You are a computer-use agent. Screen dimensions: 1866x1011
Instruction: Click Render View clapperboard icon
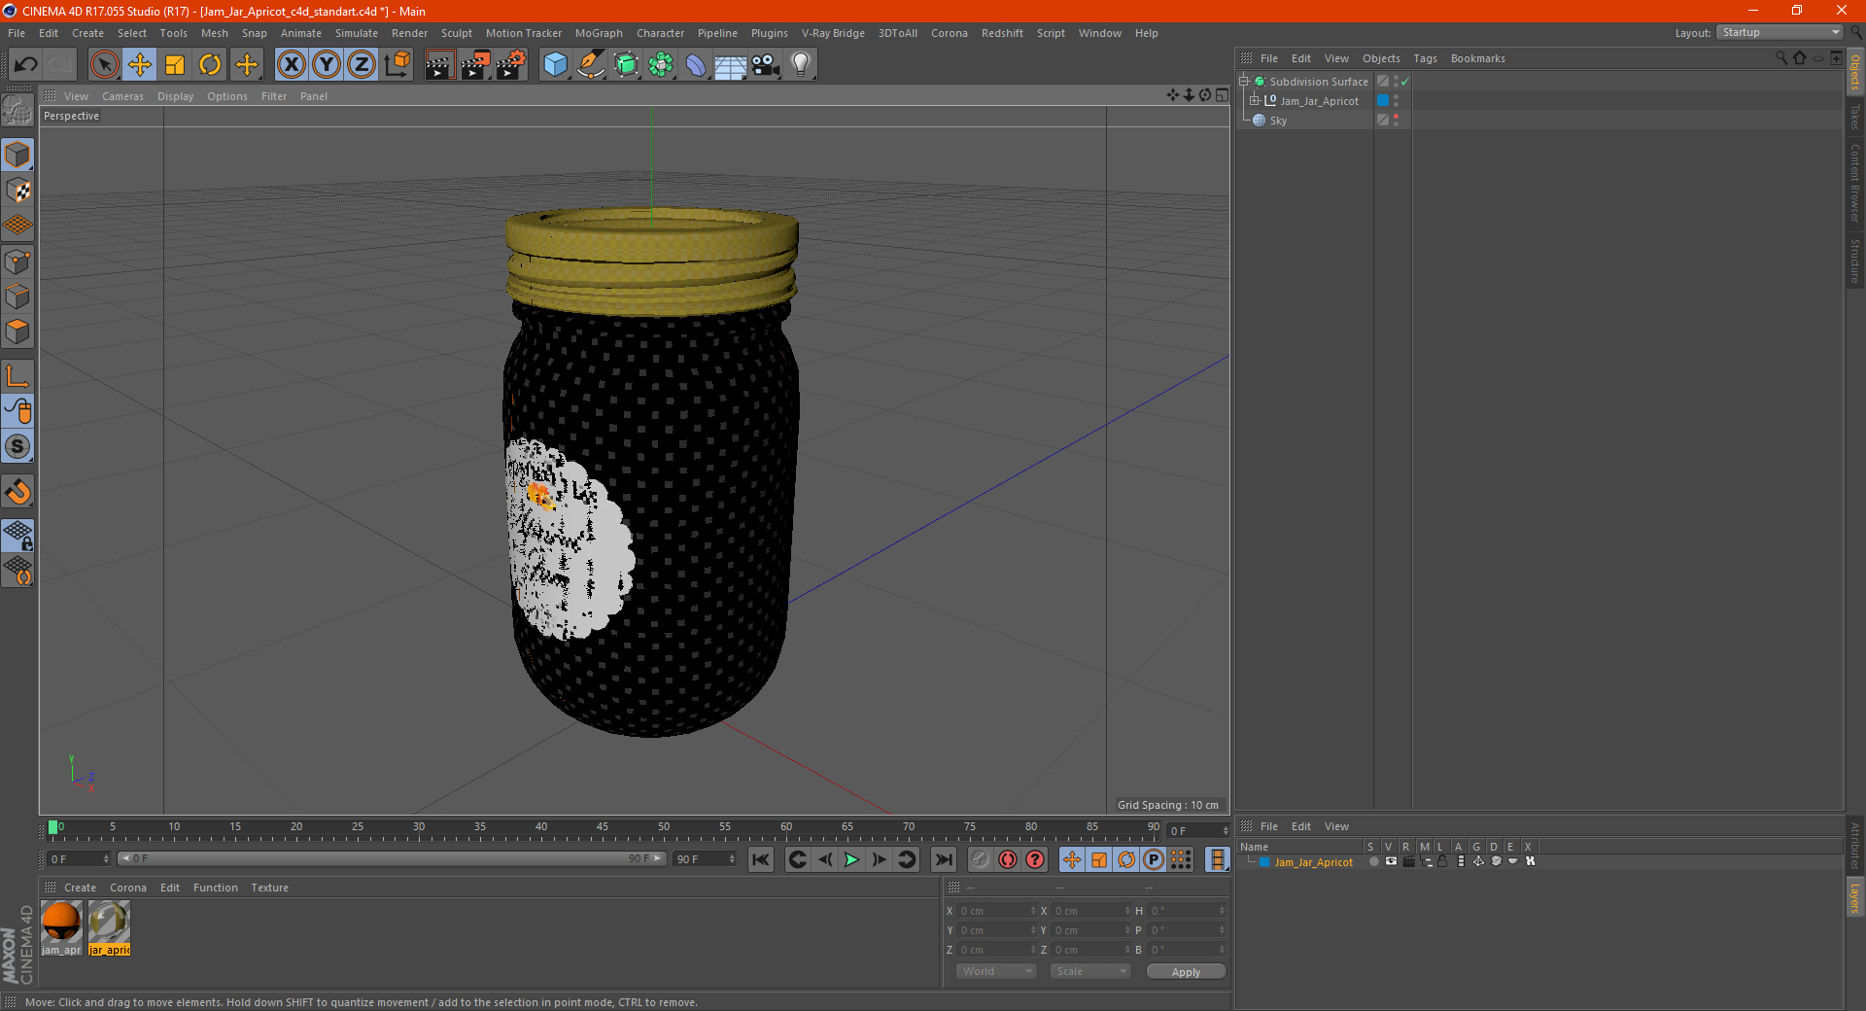[x=439, y=65]
